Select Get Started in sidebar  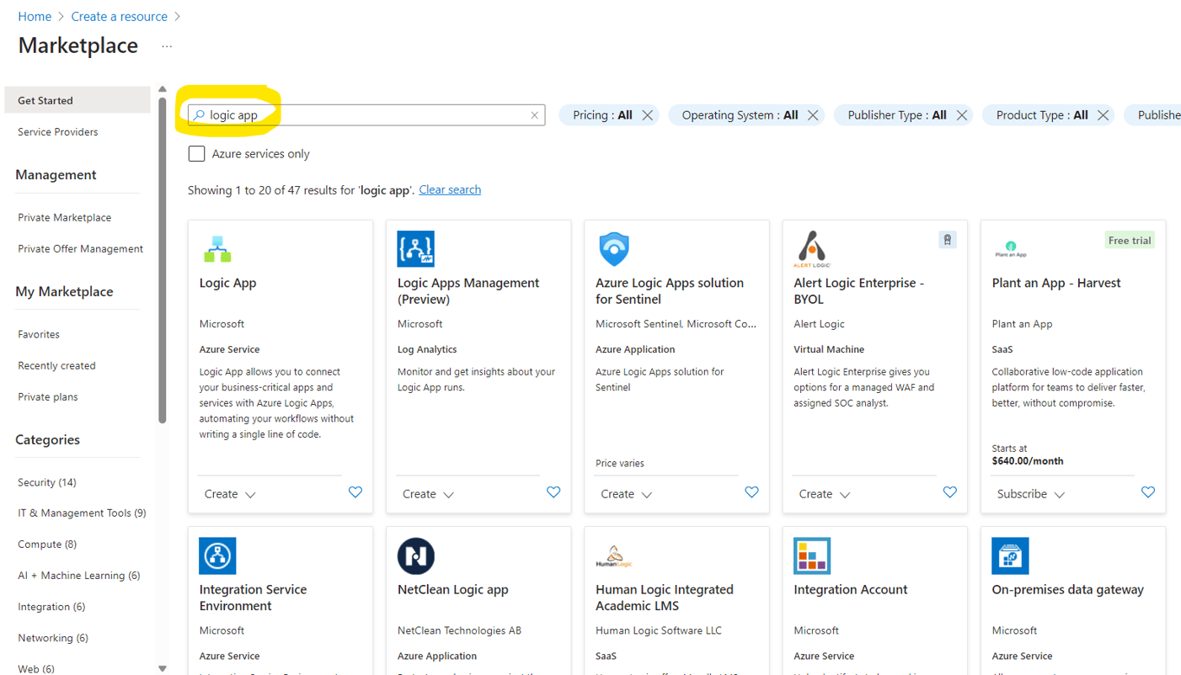(77, 100)
